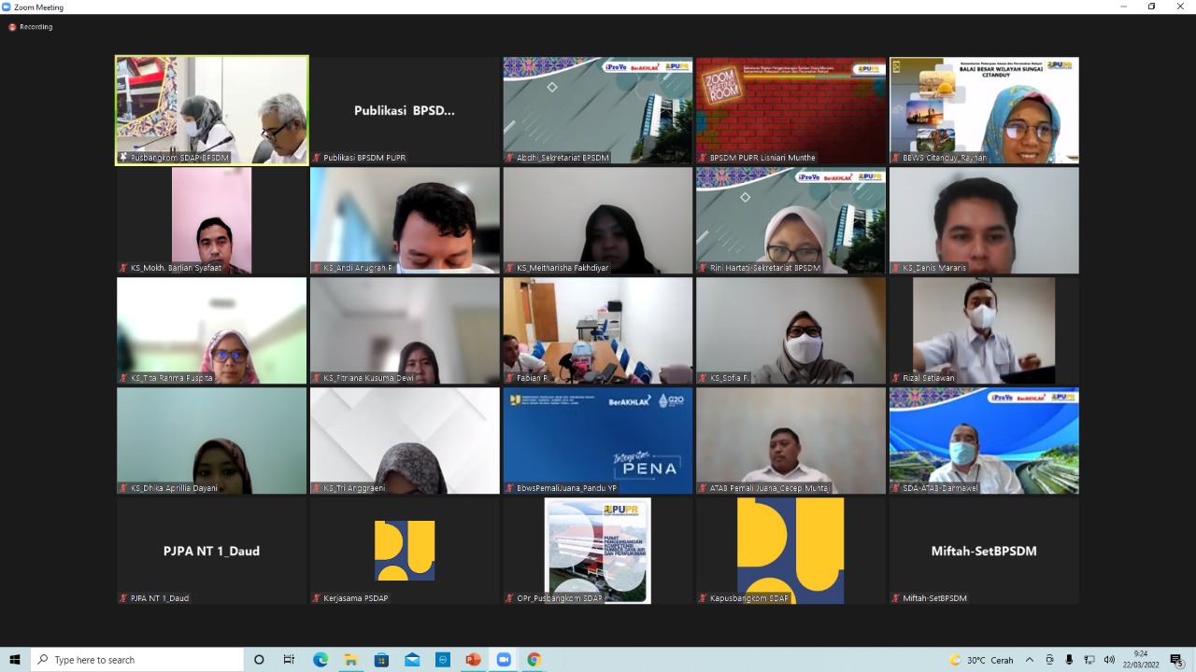
Task: Select KS_Tita Ranna Puspita video tile
Action: pos(212,330)
